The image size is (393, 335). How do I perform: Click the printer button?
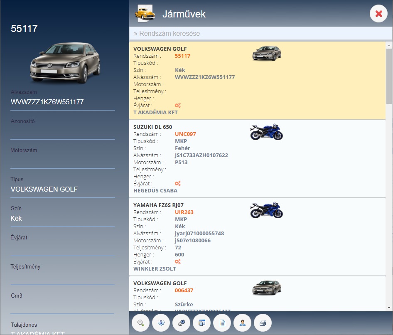[x=263, y=323]
